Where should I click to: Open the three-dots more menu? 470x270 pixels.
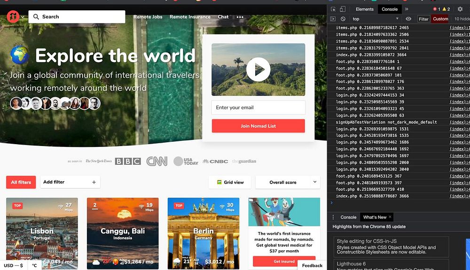[x=240, y=17]
